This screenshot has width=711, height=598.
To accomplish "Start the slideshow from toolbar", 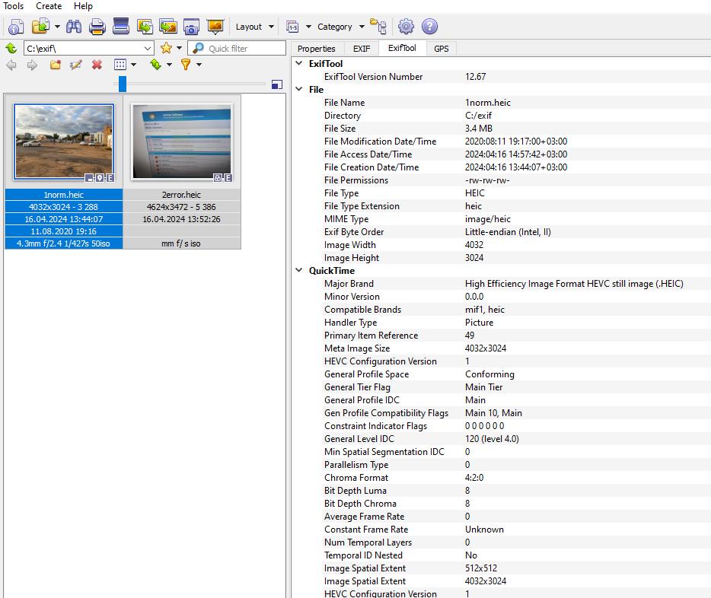I will click(x=215, y=27).
